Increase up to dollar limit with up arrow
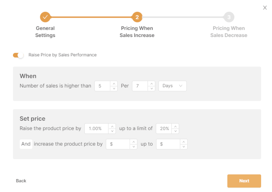The height and width of the screenshot is (192, 272). [x=184, y=142]
